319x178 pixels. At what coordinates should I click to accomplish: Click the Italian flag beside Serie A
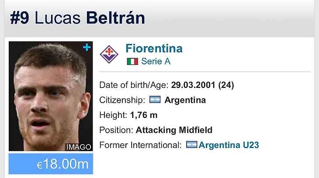pos(132,61)
